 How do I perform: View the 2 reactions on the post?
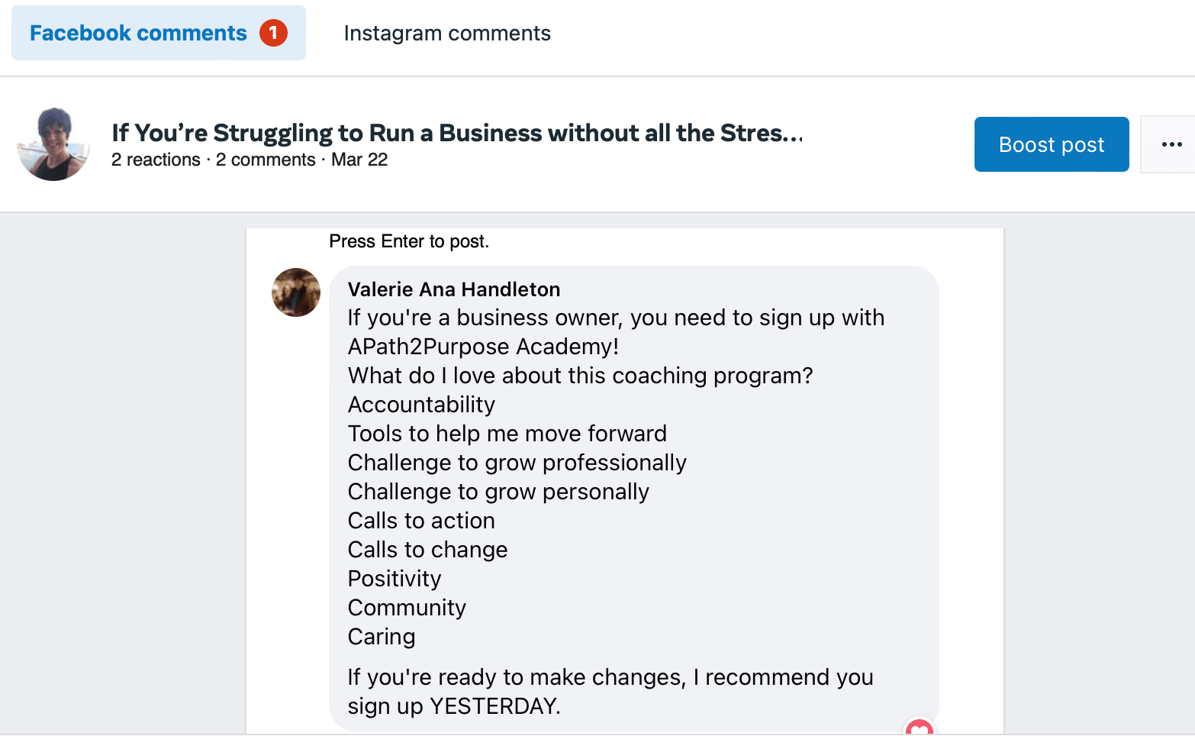156,160
